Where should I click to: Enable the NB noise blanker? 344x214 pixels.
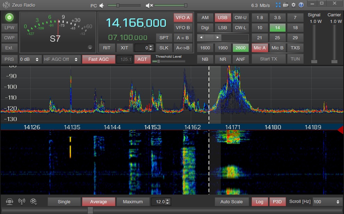pos(205,59)
